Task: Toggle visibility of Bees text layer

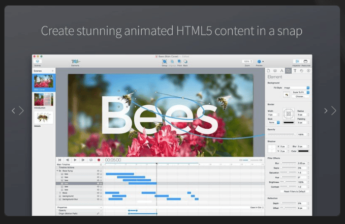Action: [98, 193]
